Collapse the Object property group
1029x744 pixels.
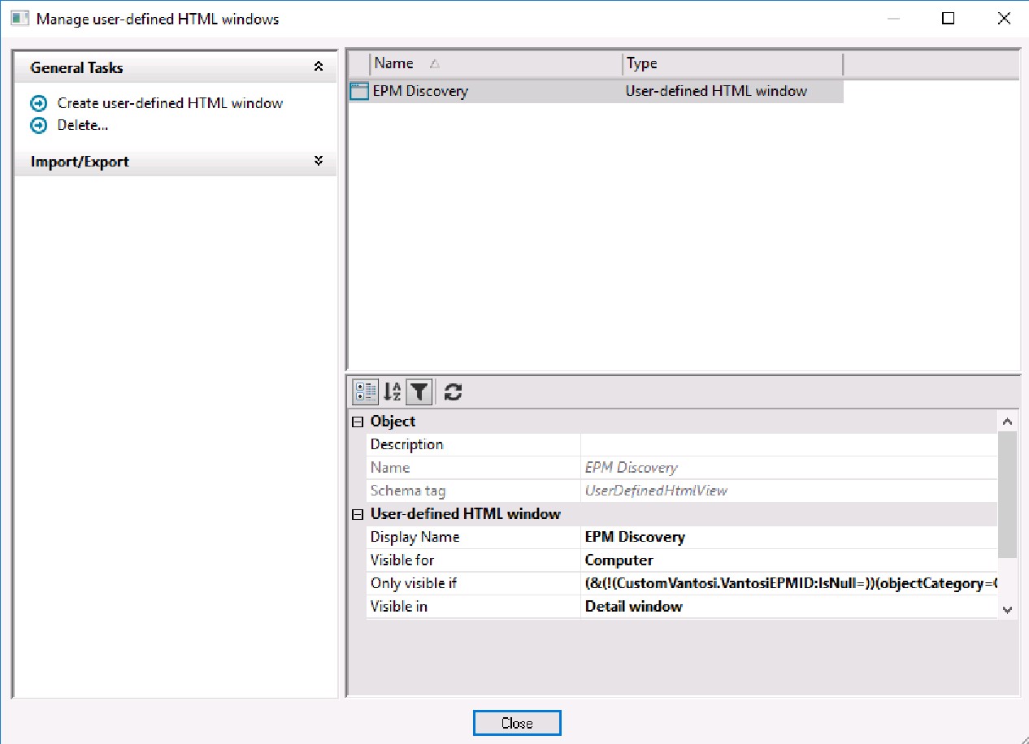tap(356, 421)
